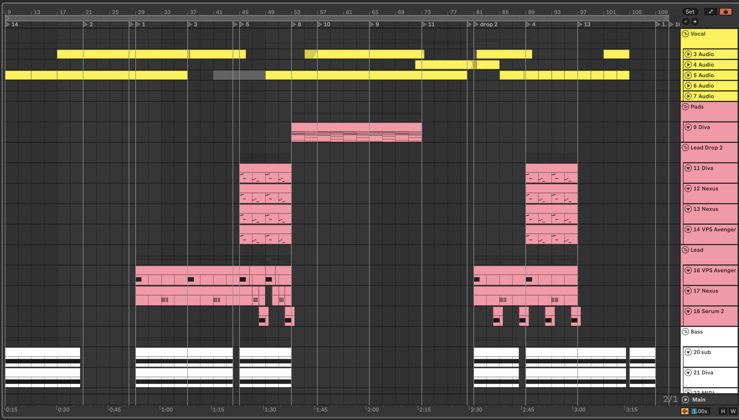Select locator marker 5

tap(245, 25)
